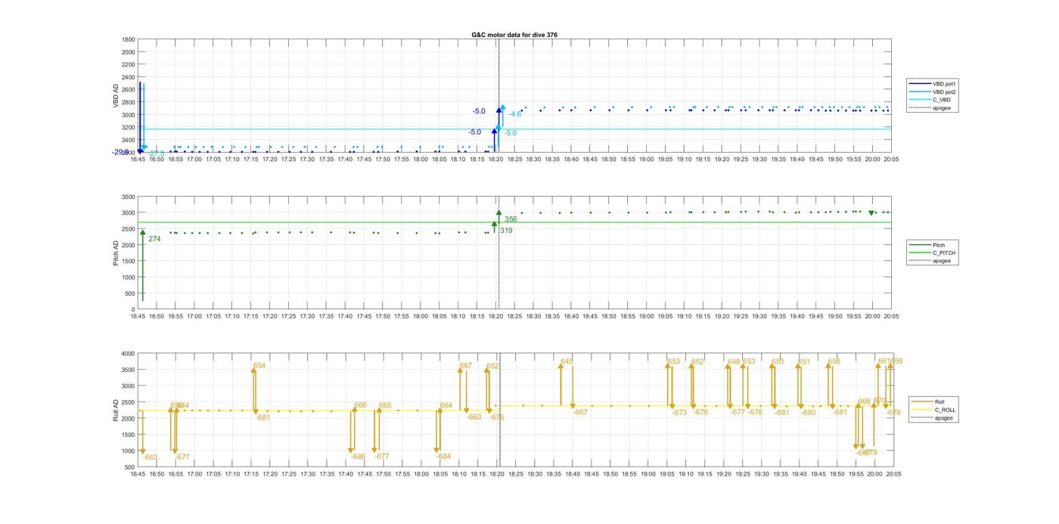Click the "Pitch AD" y-axis label

tap(116, 253)
